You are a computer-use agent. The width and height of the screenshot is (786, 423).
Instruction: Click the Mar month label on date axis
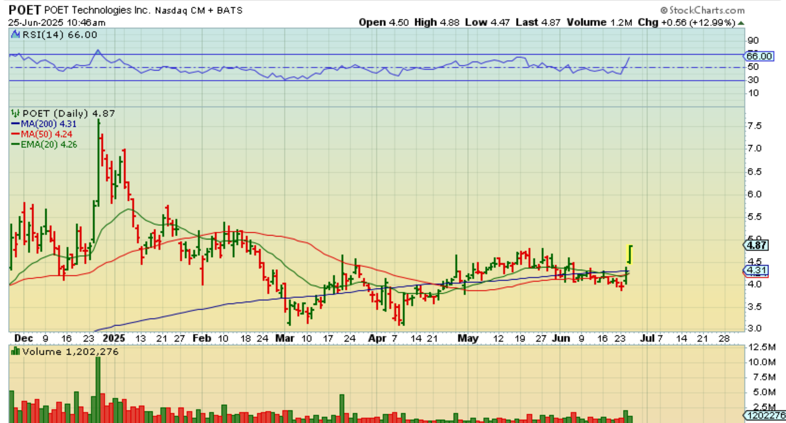285,338
